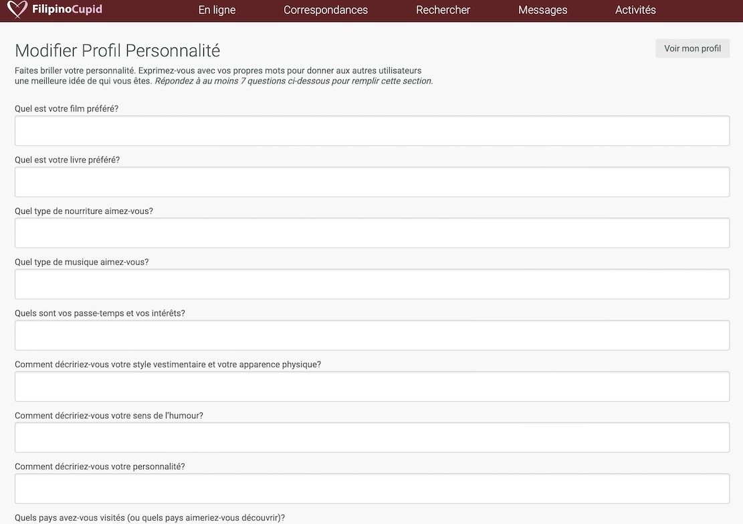
Task: Click the sens de l'humour text field
Action: click(372, 438)
